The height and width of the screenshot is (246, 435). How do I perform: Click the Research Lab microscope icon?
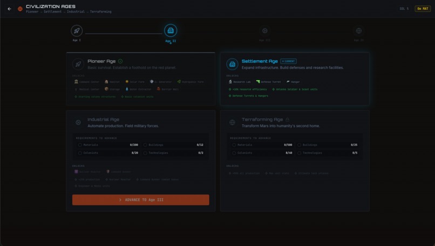(x=230, y=82)
